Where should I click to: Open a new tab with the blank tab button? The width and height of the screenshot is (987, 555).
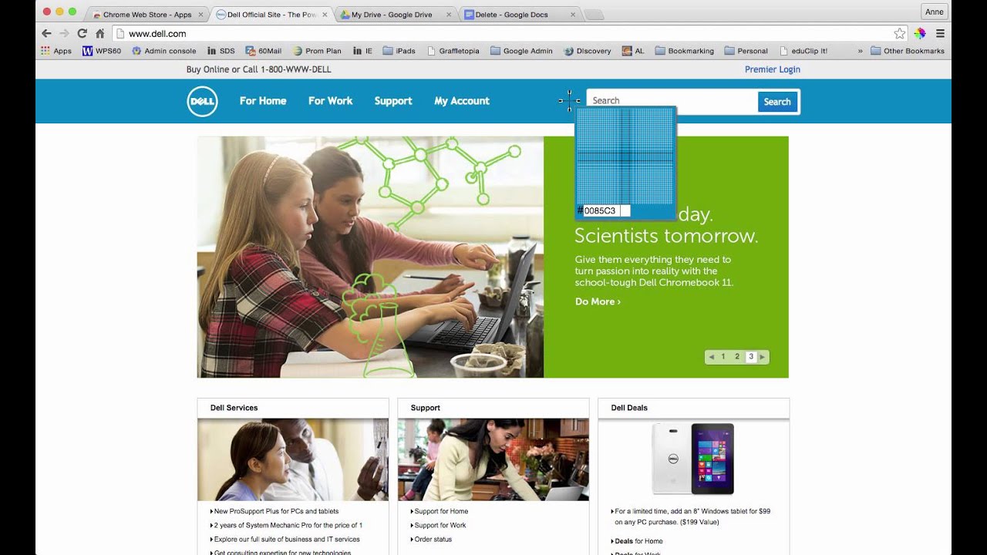coord(594,15)
